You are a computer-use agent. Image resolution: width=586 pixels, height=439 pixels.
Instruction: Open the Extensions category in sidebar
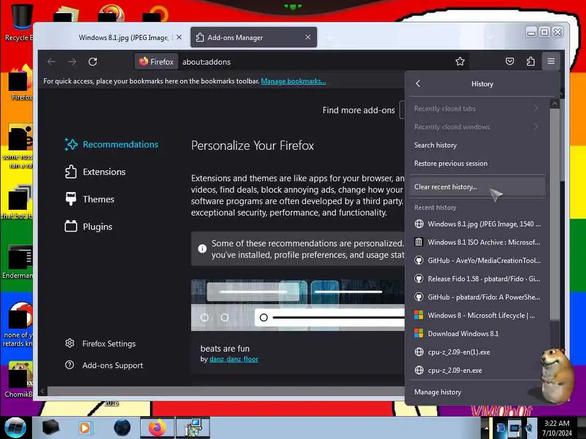95,171
